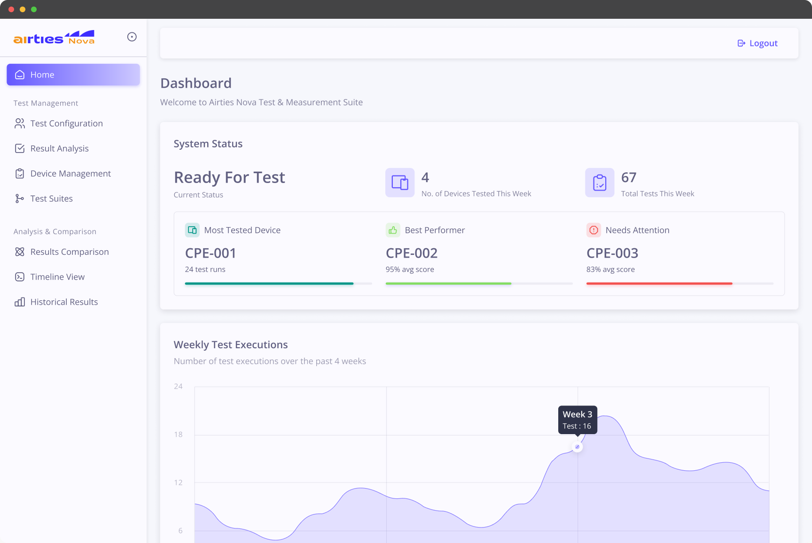
Task: Click the 'Weekly Test Executions' heading
Action: tap(231, 344)
